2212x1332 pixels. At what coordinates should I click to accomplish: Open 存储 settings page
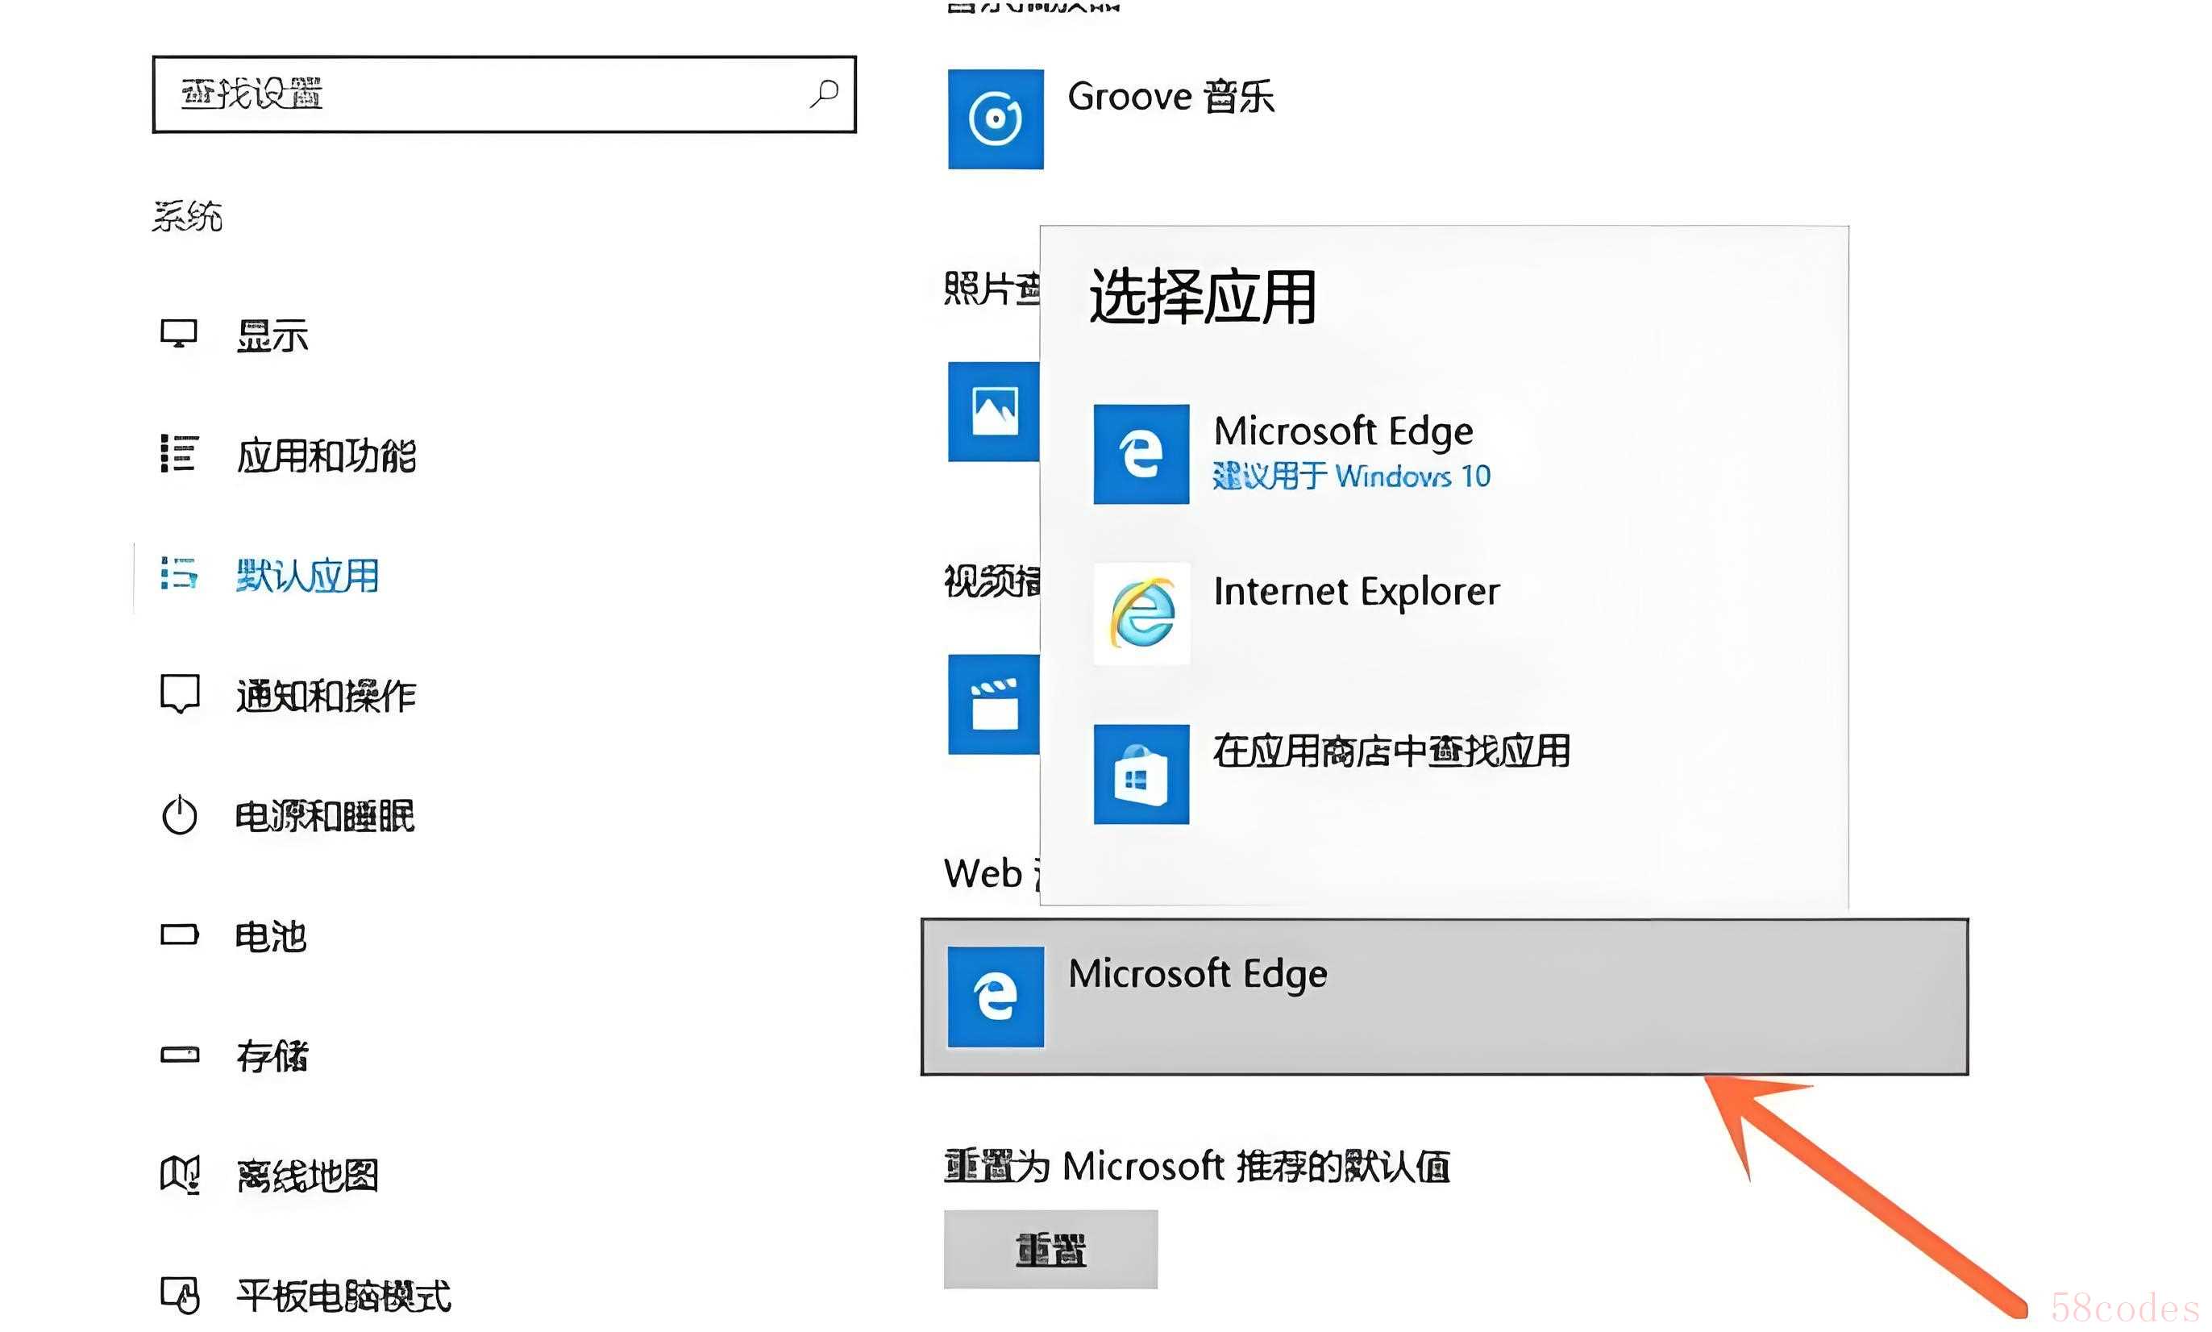coord(272,1055)
